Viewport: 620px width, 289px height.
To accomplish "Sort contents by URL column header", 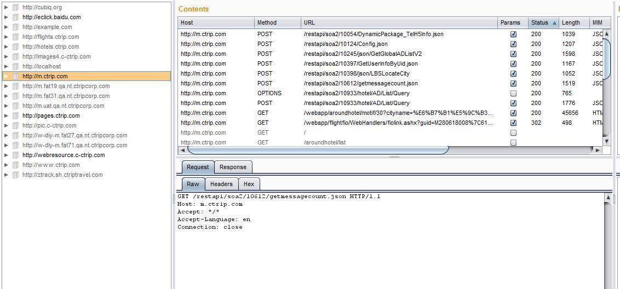I will point(399,22).
